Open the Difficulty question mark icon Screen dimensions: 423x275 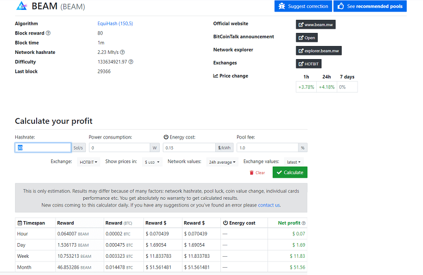[131, 62]
